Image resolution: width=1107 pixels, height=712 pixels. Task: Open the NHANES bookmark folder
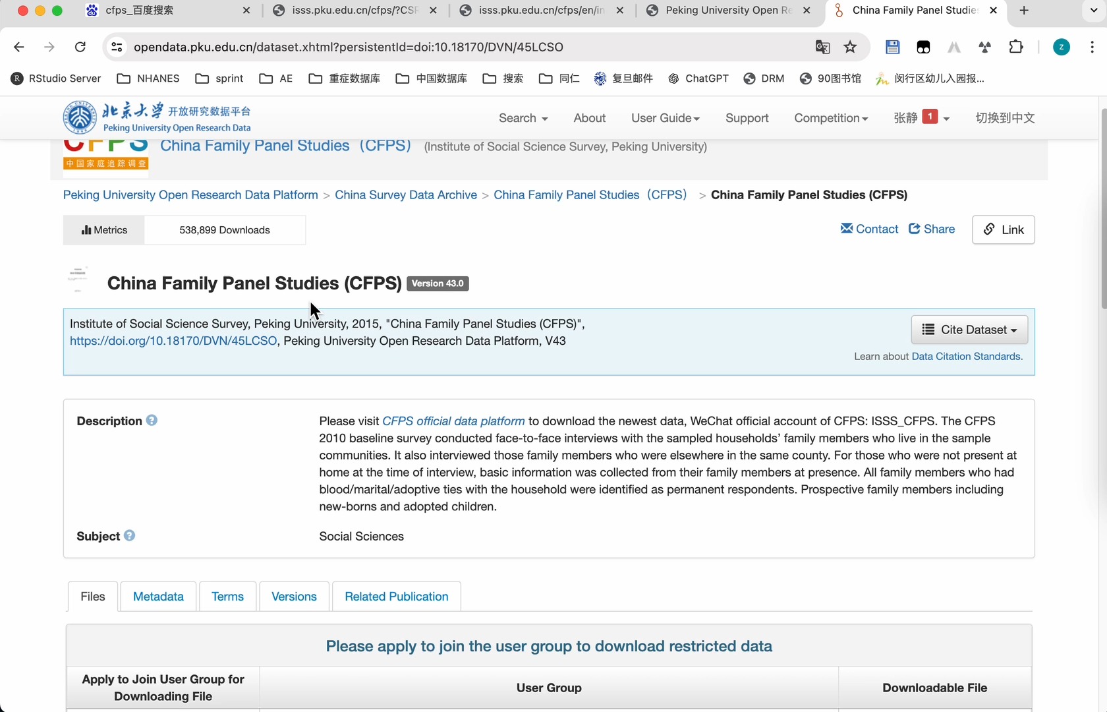tap(148, 78)
